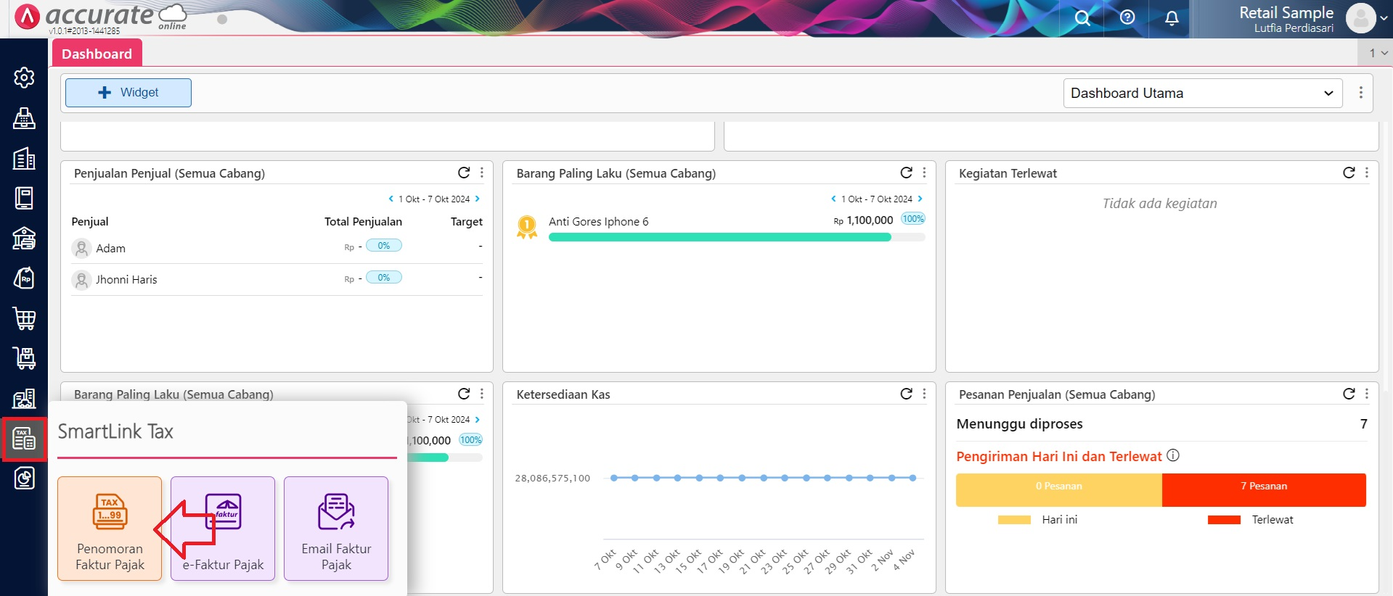The image size is (1393, 596).
Task: Refresh the Penjualan Penjual widget
Action: (x=464, y=173)
